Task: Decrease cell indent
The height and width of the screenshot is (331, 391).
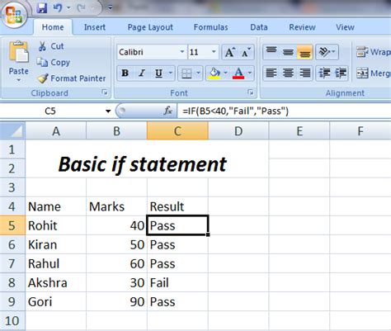Action: pyautogui.click(x=324, y=73)
